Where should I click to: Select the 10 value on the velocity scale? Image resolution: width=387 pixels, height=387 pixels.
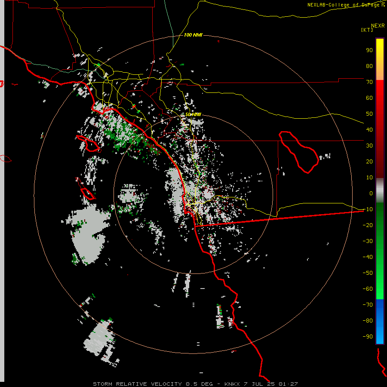tap(369, 178)
